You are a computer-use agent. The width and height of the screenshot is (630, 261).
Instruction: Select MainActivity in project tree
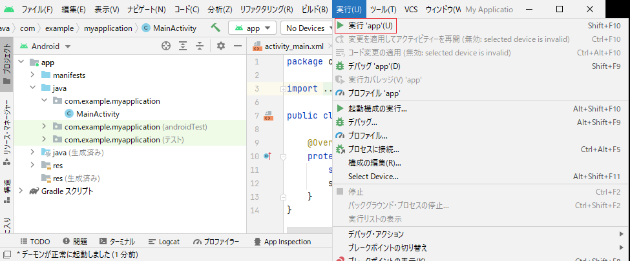tap(98, 114)
